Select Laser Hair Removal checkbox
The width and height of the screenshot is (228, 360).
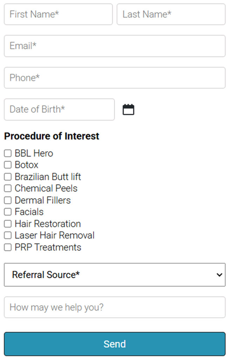pos(8,236)
